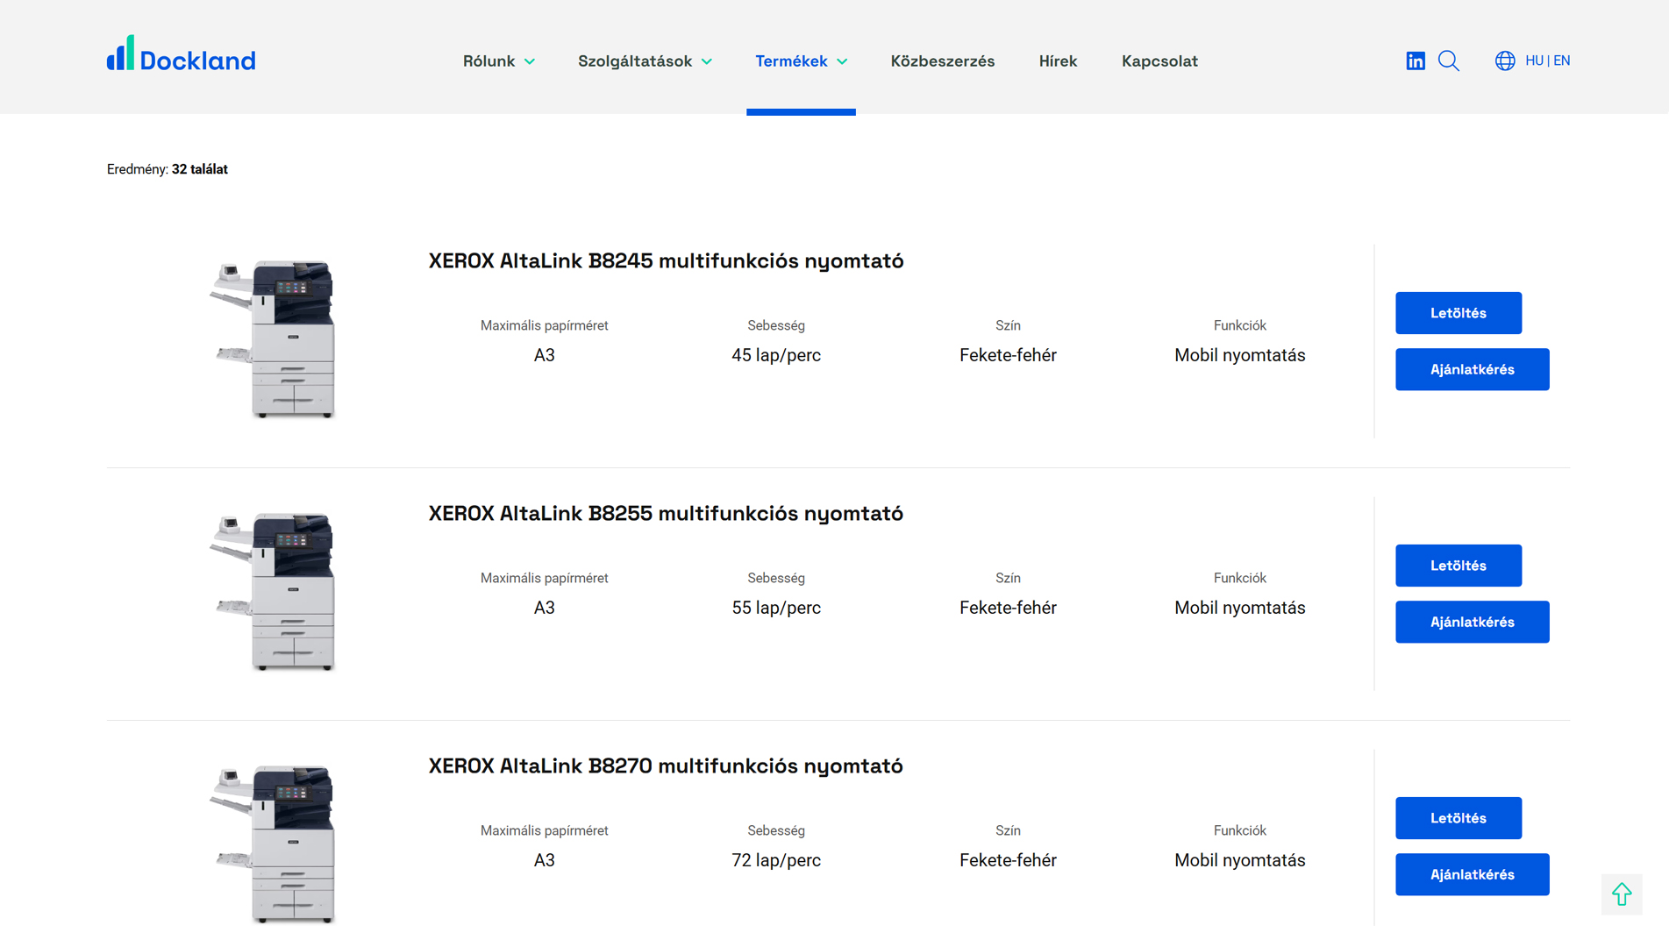Screen dimensions: 1669x947
Task: Expand the Szolgáltatások dropdown chevron
Action: pyautogui.click(x=707, y=61)
